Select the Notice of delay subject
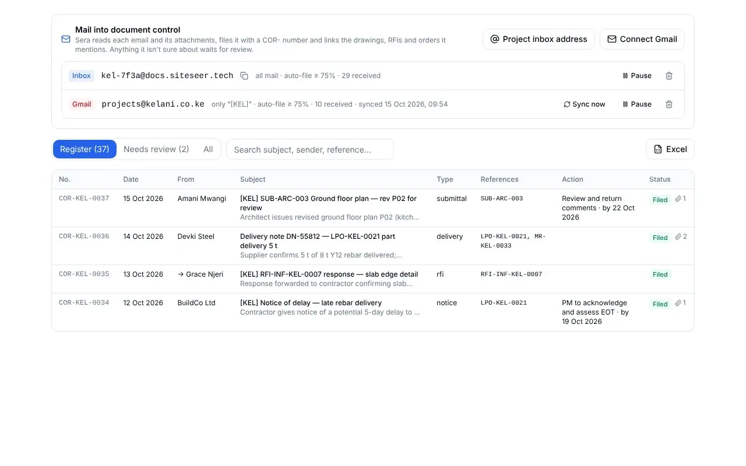The width and height of the screenshot is (746, 466). click(311, 303)
